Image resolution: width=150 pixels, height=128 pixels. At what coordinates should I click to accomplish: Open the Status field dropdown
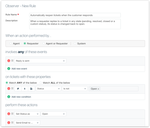tap(48, 89)
